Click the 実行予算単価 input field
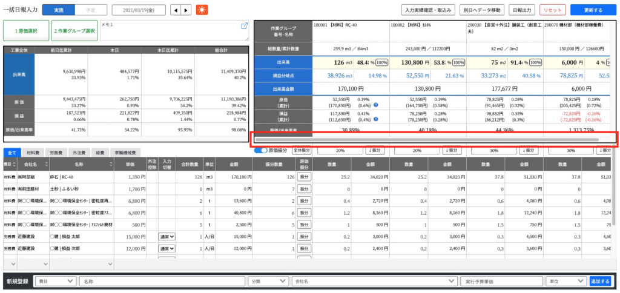This screenshot has height=293, width=620. pos(501,281)
